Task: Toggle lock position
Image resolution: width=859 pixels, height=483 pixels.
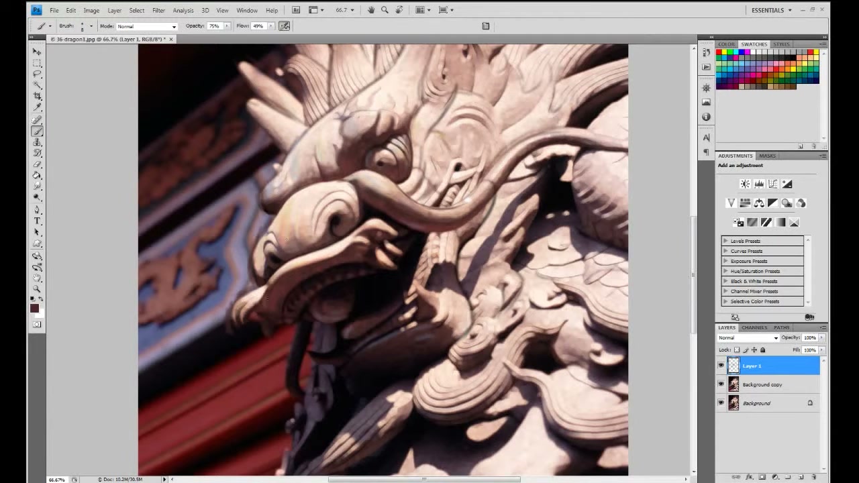Action: [x=754, y=350]
